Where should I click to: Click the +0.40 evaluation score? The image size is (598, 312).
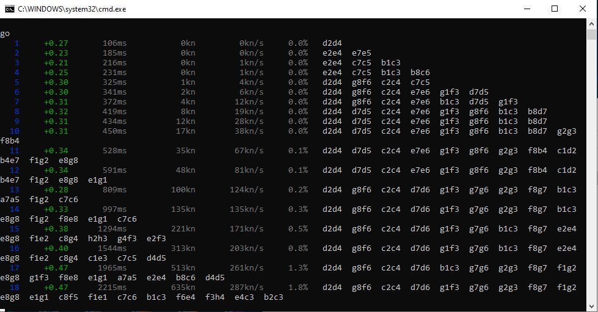click(56, 249)
